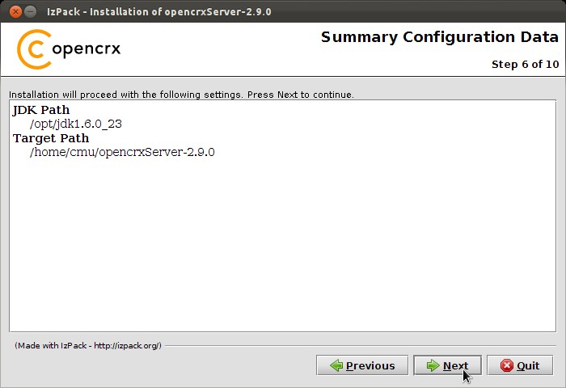Click the Made with IzPack footer text
Image resolution: width=566 pixels, height=388 pixels.
(88, 345)
